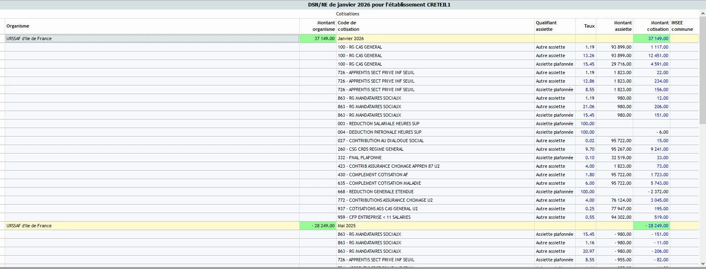Click the 20.97 rate cell in the Mai 2025 block
The image size is (706, 269).
click(x=586, y=251)
